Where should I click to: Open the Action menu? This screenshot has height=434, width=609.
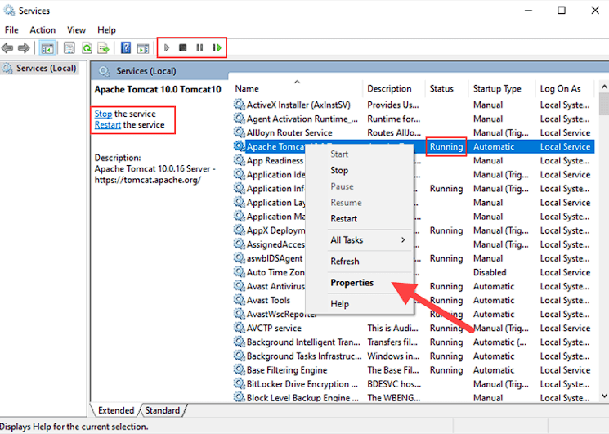click(43, 30)
